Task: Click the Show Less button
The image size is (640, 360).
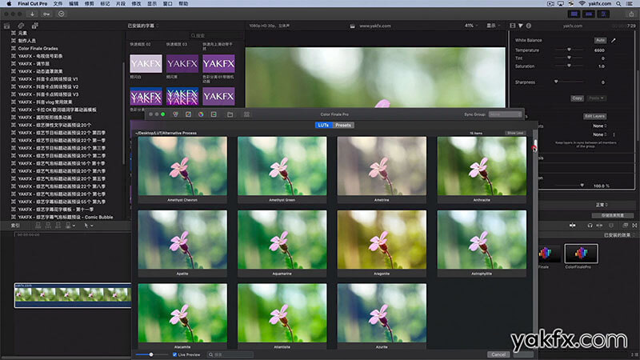Action: (x=515, y=133)
